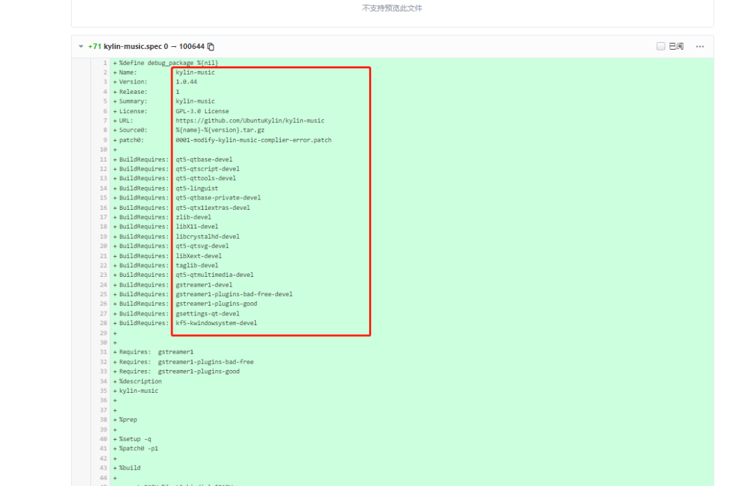Screen dimensions: 745x486
Task: Click 'qt5-linguist' dependency
Action: click(197, 188)
